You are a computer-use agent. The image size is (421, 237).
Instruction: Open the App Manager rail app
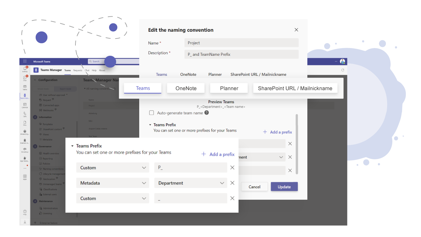pyautogui.click(x=25, y=159)
